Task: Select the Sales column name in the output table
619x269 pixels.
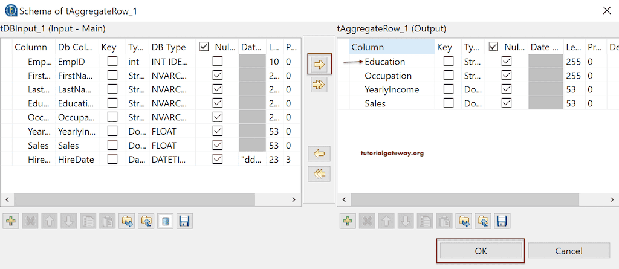Action: 375,103
